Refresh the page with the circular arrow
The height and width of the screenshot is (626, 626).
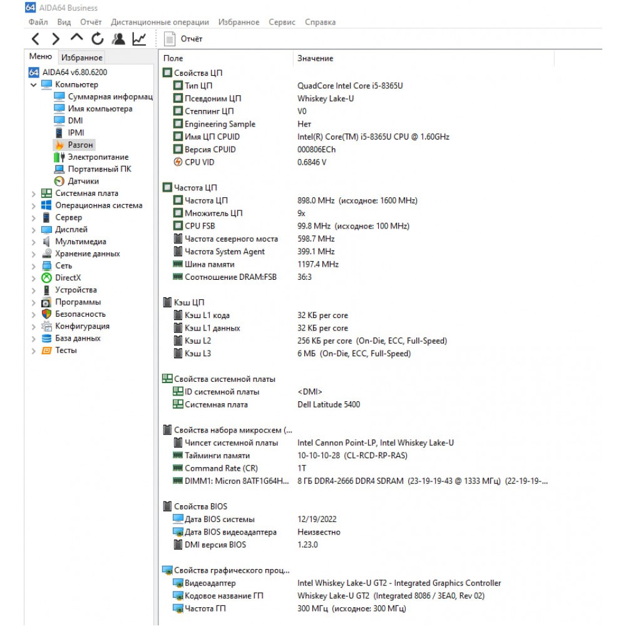pos(98,39)
